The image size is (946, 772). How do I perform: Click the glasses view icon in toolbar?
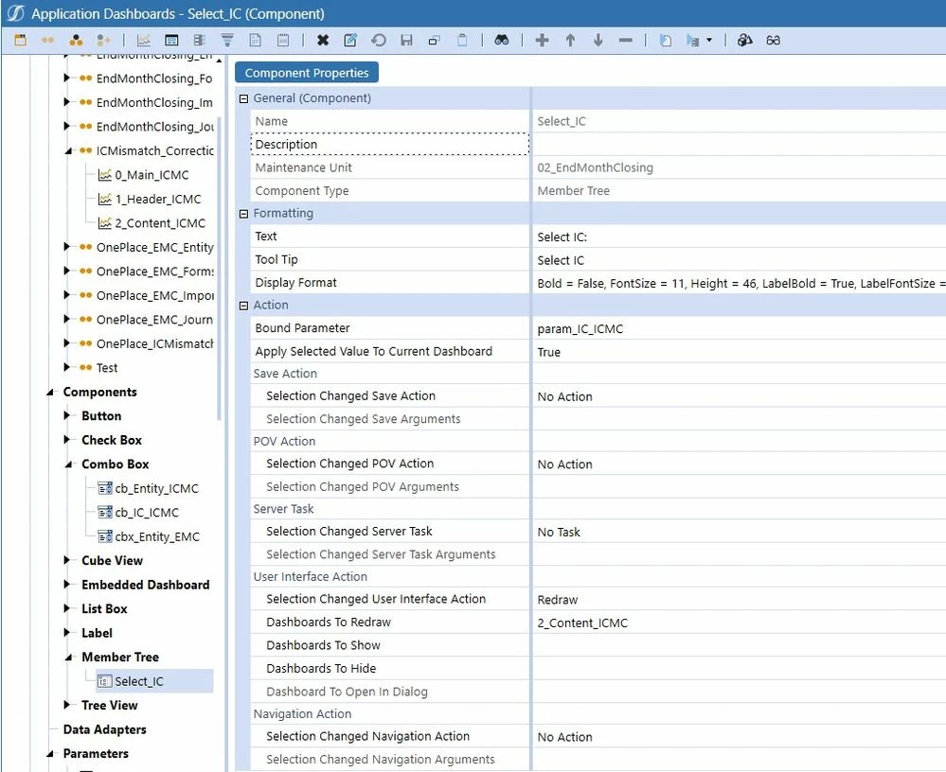click(x=773, y=41)
